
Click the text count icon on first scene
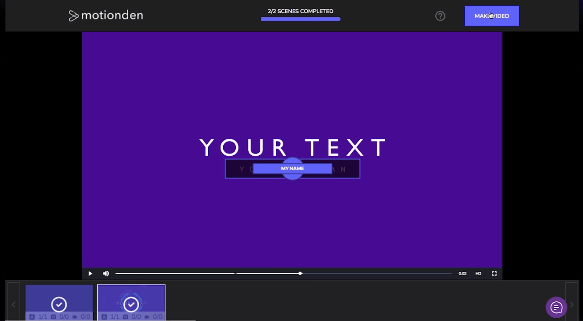(x=32, y=316)
